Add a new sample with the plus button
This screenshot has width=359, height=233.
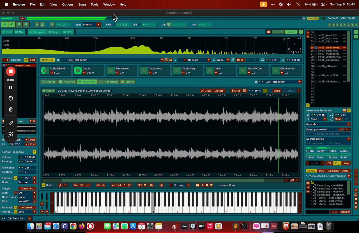(8, 60)
